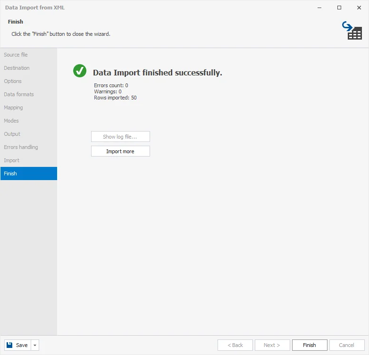Click the data import table icon
This screenshot has height=355, width=369.
tap(352, 30)
